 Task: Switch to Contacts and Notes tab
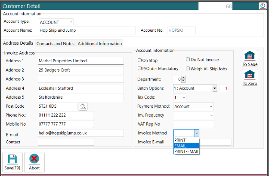coord(56,43)
